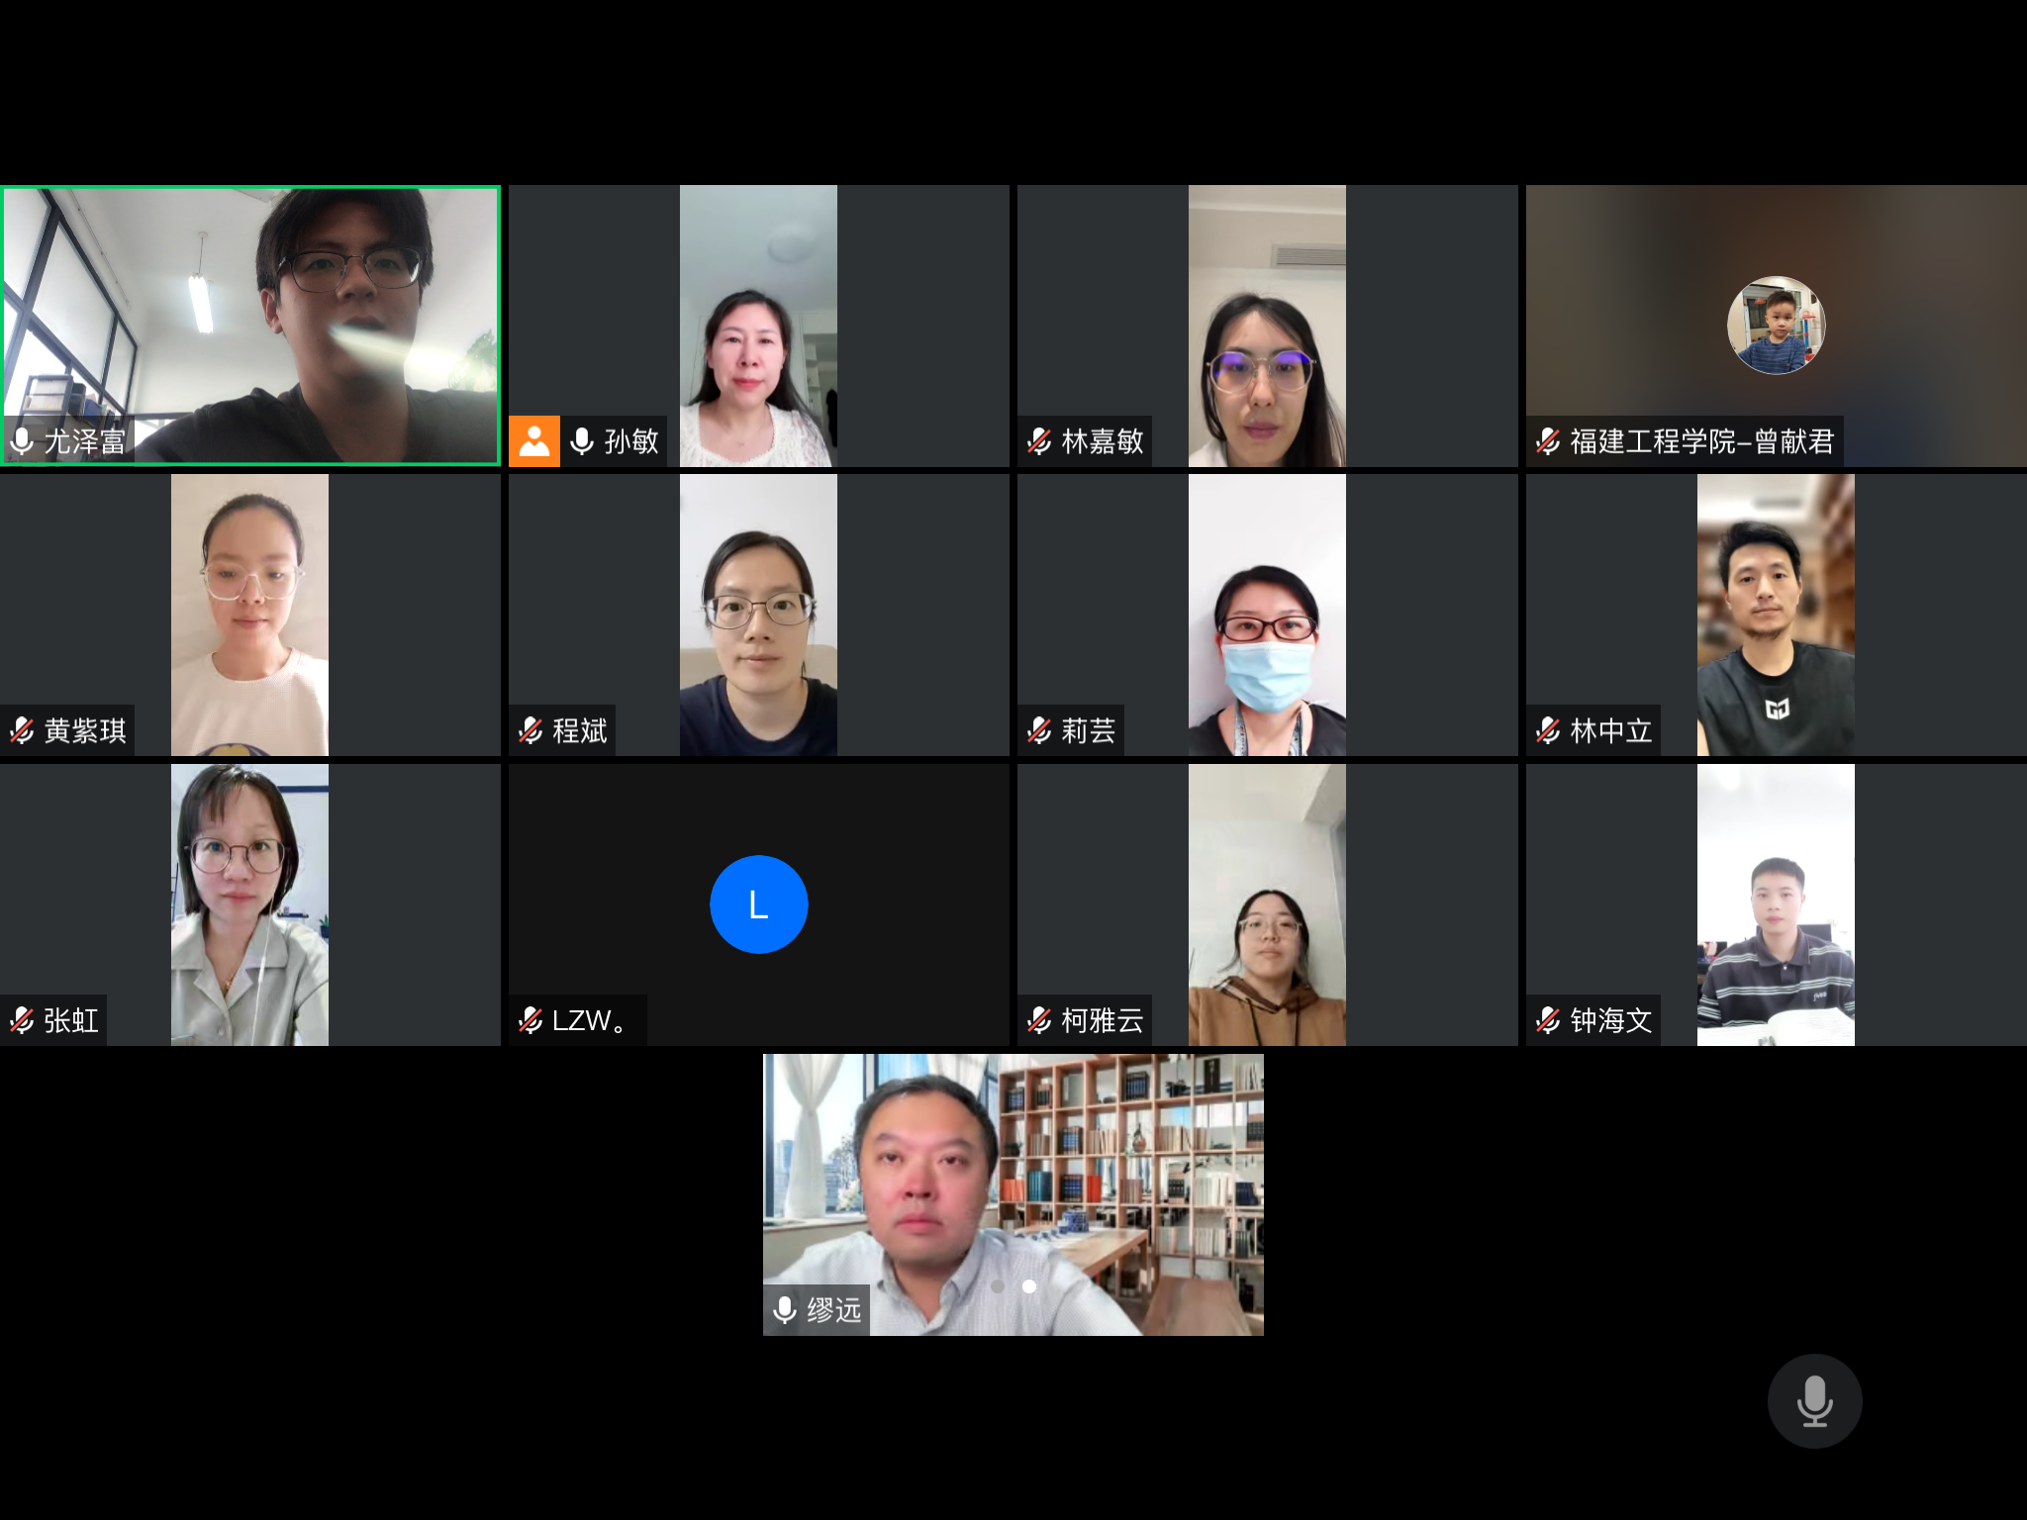Click the muted mic icon for LZW
This screenshot has height=1520, width=2027.
tap(531, 1020)
